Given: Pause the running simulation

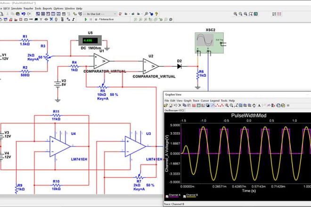Looking at the screenshot, I should pyautogui.click(x=91, y=19).
